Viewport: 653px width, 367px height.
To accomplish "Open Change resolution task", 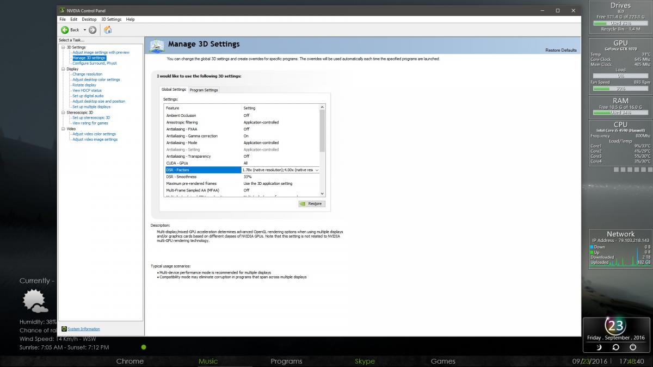I will pos(87,74).
